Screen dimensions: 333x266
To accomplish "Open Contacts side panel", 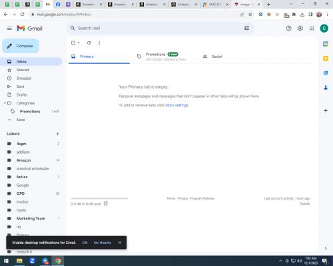I will tap(326, 88).
